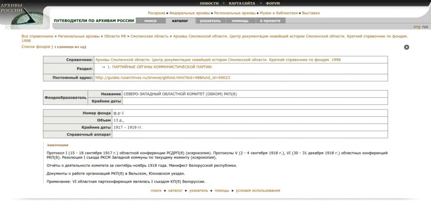Open Музеи и библиотеки link
Screen dimensions: 431x201
[279, 13]
